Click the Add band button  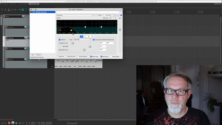[61, 57]
